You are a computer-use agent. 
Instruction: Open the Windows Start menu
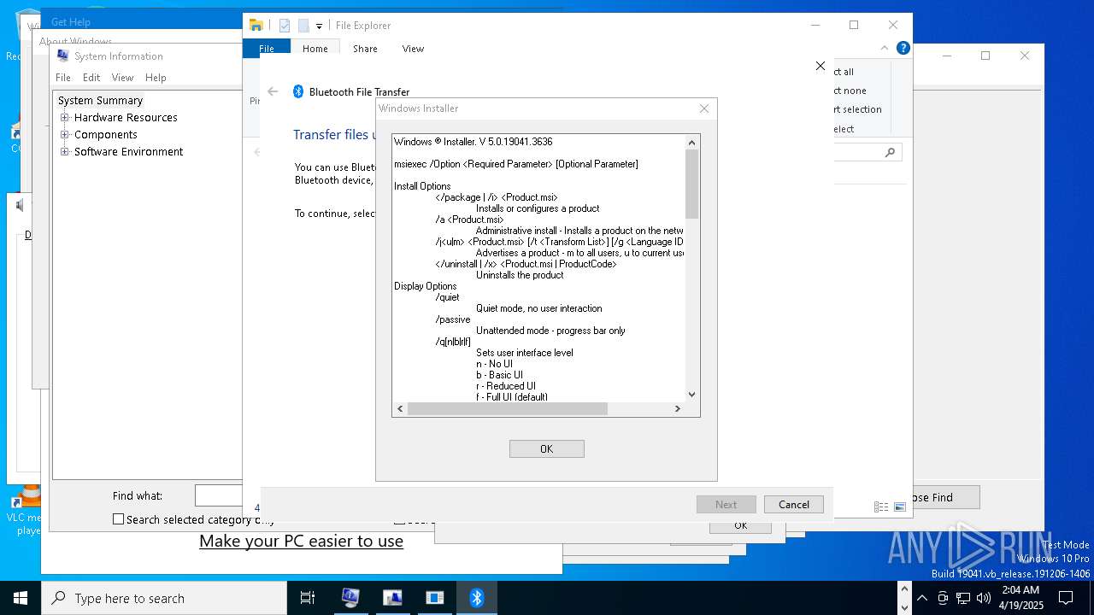click(x=21, y=598)
